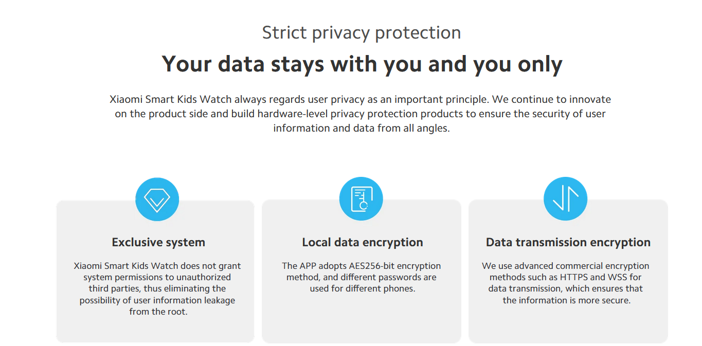Click 'the information is more secure.' line
Viewport: 702px width, 346px height.
pos(567,300)
